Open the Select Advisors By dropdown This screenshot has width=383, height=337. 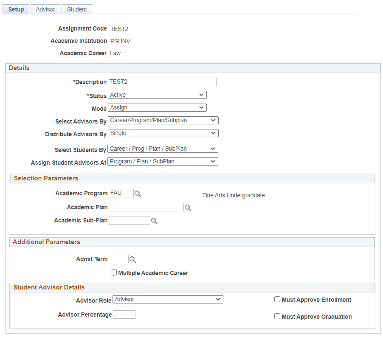click(x=163, y=120)
